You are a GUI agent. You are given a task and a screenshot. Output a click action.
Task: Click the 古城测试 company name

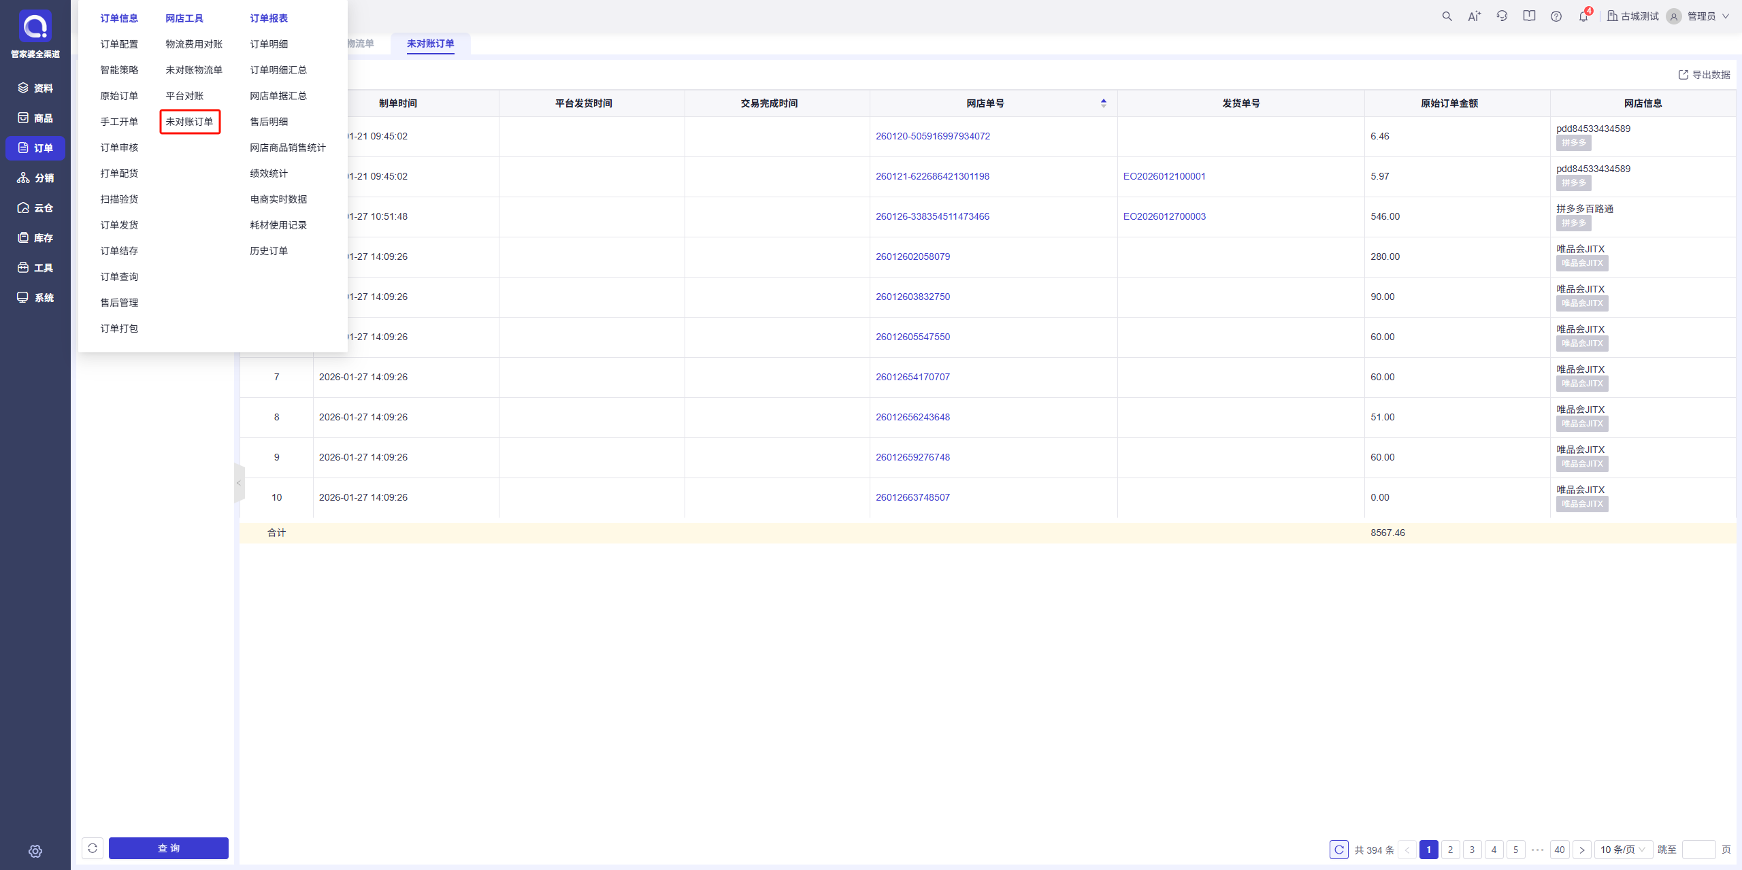(1639, 16)
